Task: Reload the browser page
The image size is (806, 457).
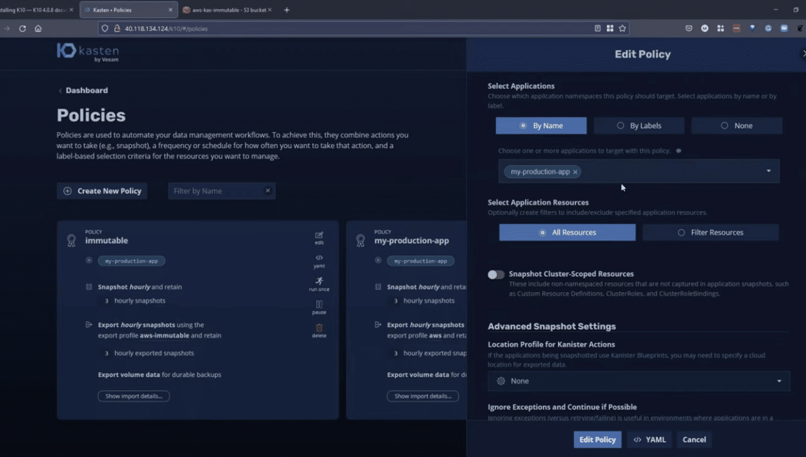Action: pyautogui.click(x=23, y=28)
